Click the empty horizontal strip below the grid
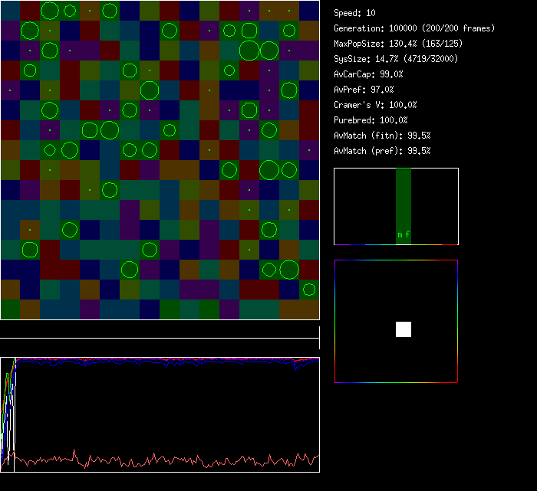Image resolution: width=537 pixels, height=491 pixels. coord(160,331)
